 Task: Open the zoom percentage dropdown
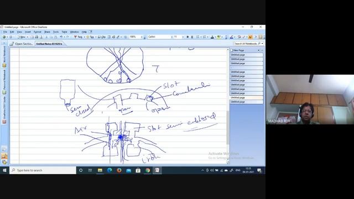(x=142, y=37)
